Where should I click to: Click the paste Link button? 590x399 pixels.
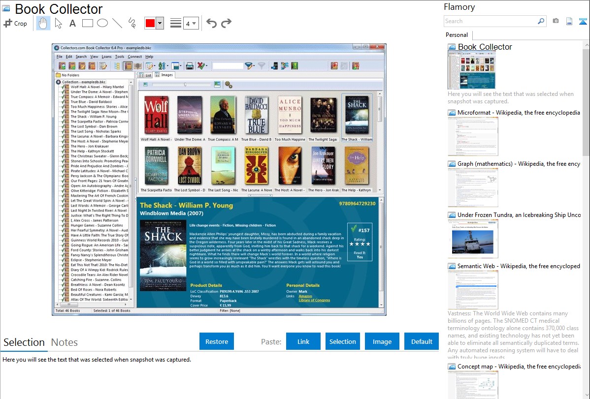(303, 341)
